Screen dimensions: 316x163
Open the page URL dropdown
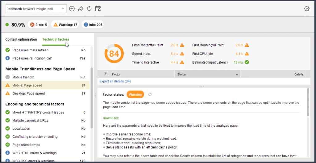[63, 9]
